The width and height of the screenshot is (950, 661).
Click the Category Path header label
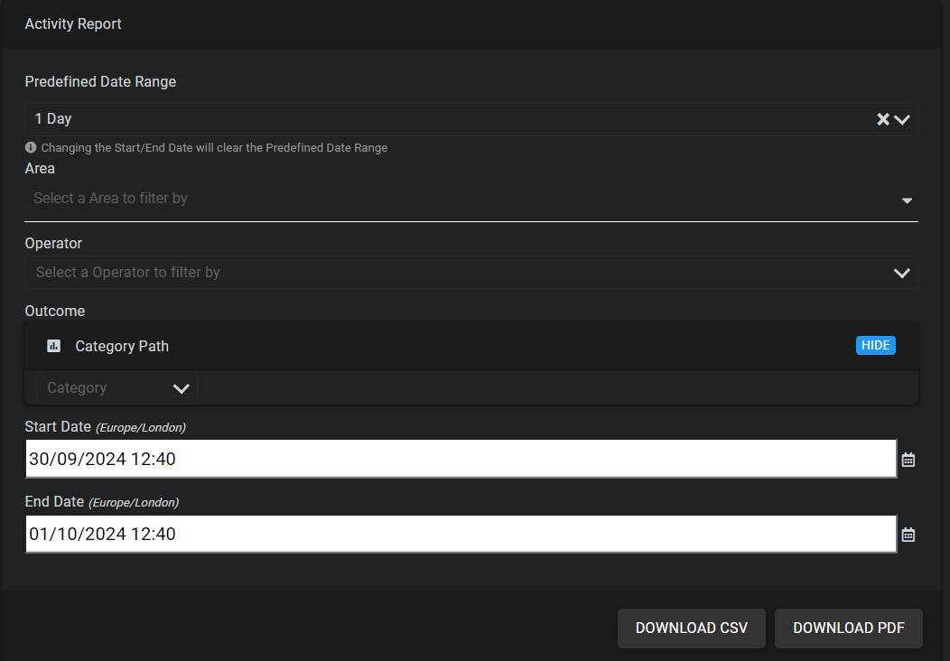122,346
